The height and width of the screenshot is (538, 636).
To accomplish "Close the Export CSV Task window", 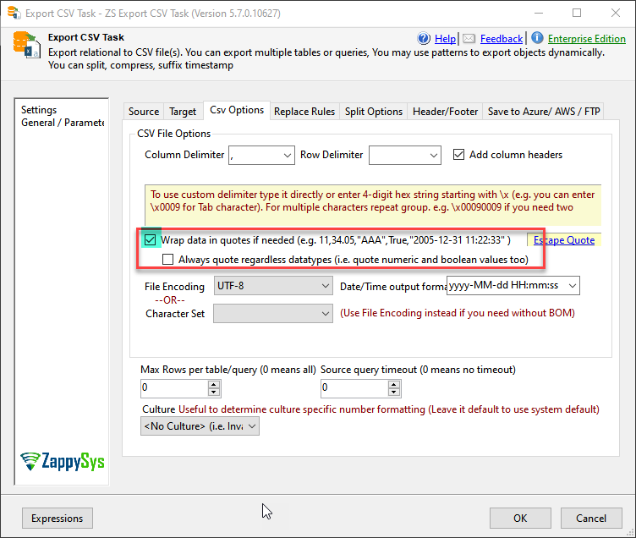I will coord(616,13).
